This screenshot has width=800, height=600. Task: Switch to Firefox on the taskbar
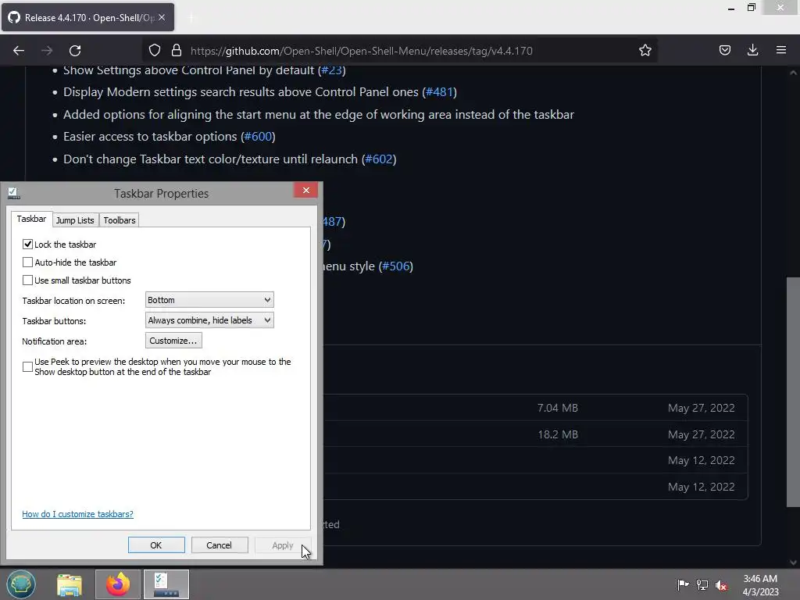point(117,584)
